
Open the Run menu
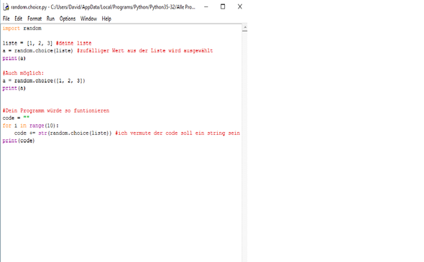[x=50, y=19]
